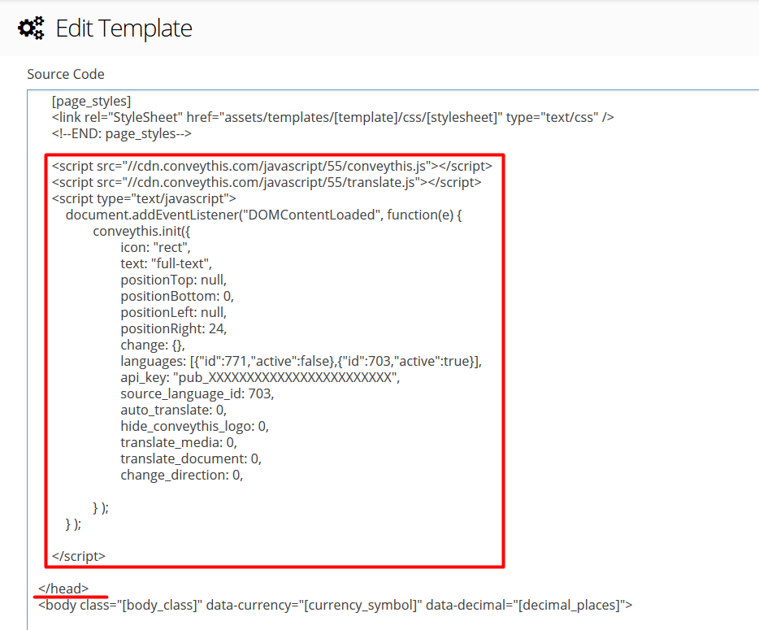Click the translate.js script tag line
The image size is (759, 630).
click(267, 183)
